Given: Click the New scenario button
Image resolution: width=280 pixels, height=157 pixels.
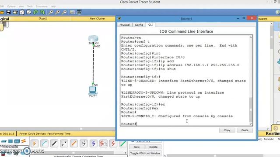Looking at the screenshot, I should click(137, 147).
